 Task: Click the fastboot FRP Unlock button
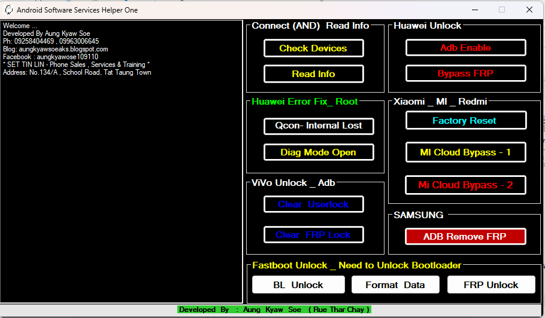click(x=491, y=285)
